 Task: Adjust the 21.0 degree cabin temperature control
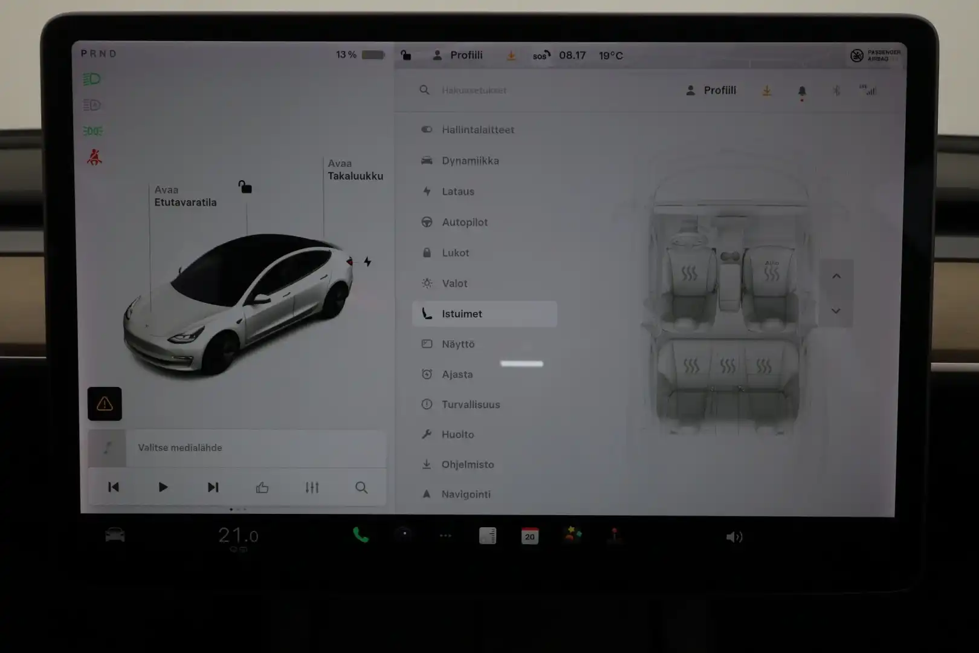(237, 534)
